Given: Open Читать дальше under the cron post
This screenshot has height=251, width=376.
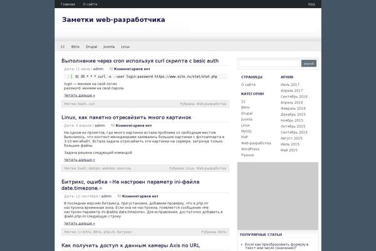Looking at the screenshot, I should (x=80, y=95).
